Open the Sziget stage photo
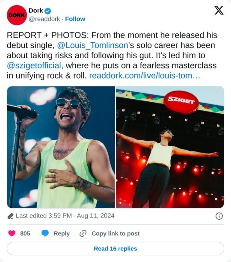 [x=170, y=147]
